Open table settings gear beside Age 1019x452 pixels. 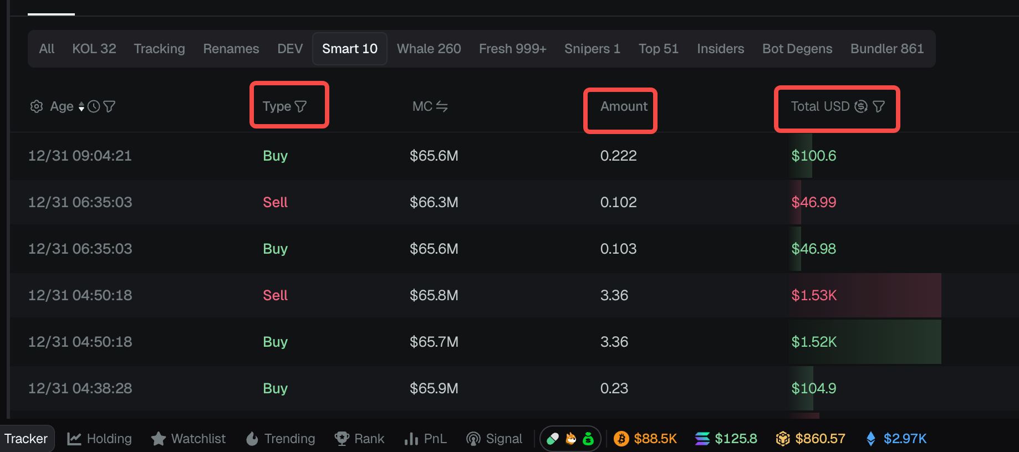pos(37,106)
